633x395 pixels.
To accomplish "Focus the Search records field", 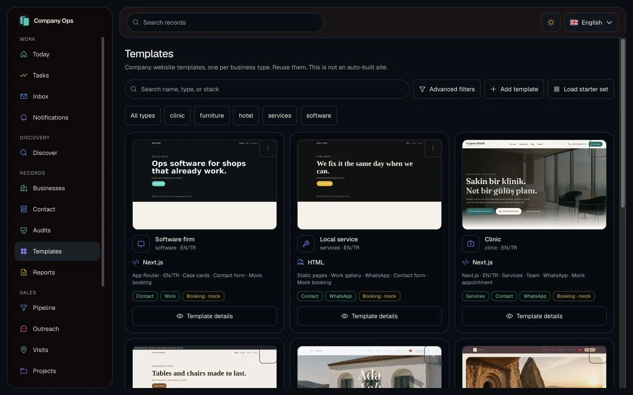I will tap(226, 22).
